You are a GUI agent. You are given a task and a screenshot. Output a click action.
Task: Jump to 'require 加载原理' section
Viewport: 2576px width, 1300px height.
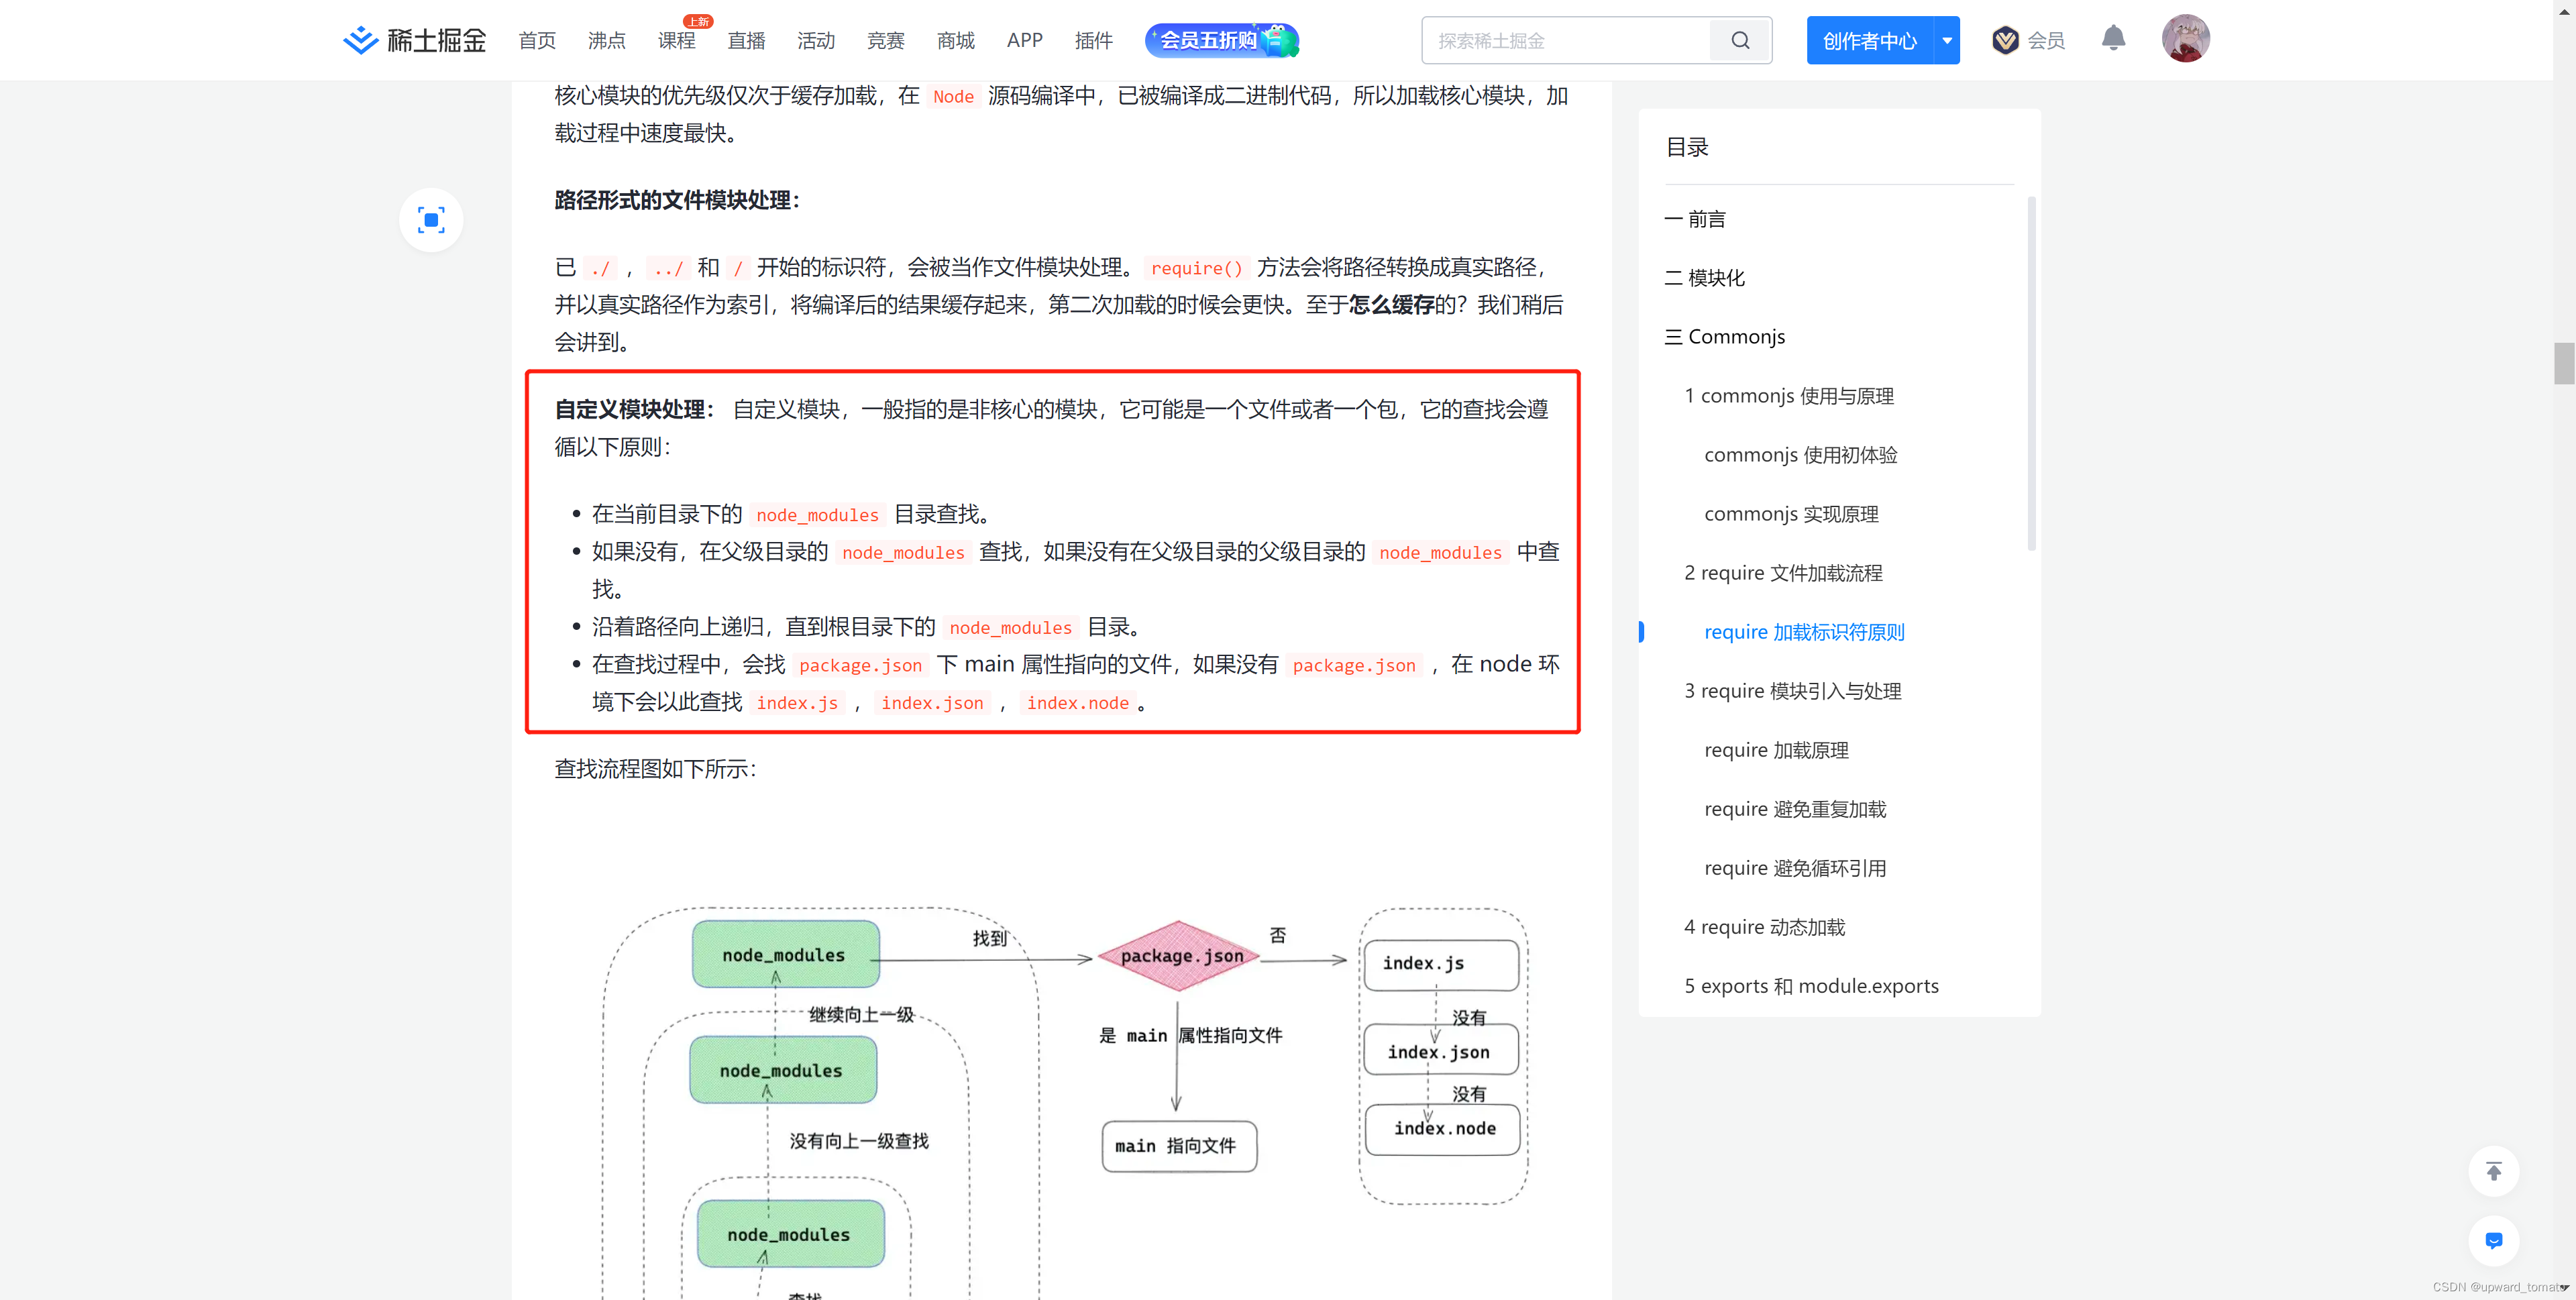point(1776,750)
